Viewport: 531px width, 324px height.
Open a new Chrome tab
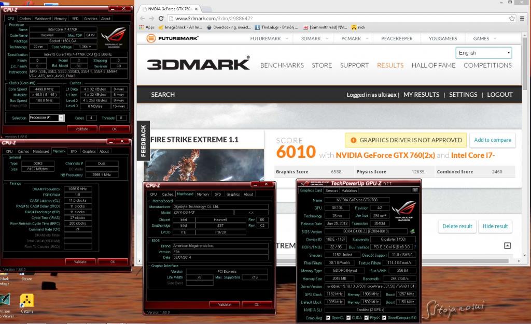206,9
